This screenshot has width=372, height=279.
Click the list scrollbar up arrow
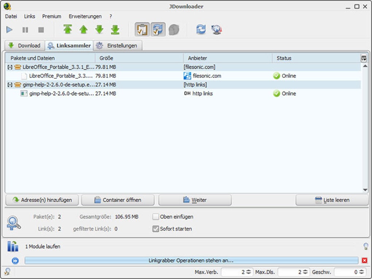[x=365, y=66]
